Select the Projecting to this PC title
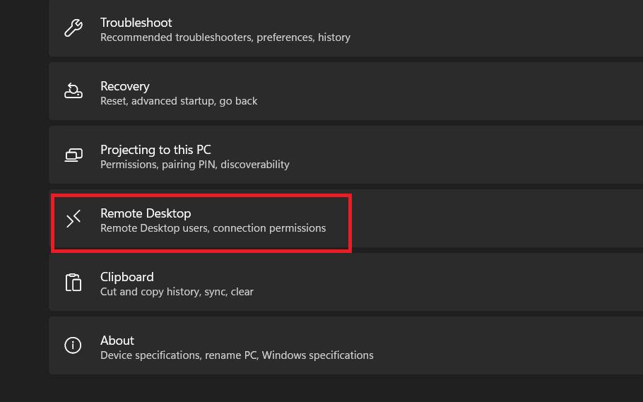The height and width of the screenshot is (402, 643). pos(155,150)
